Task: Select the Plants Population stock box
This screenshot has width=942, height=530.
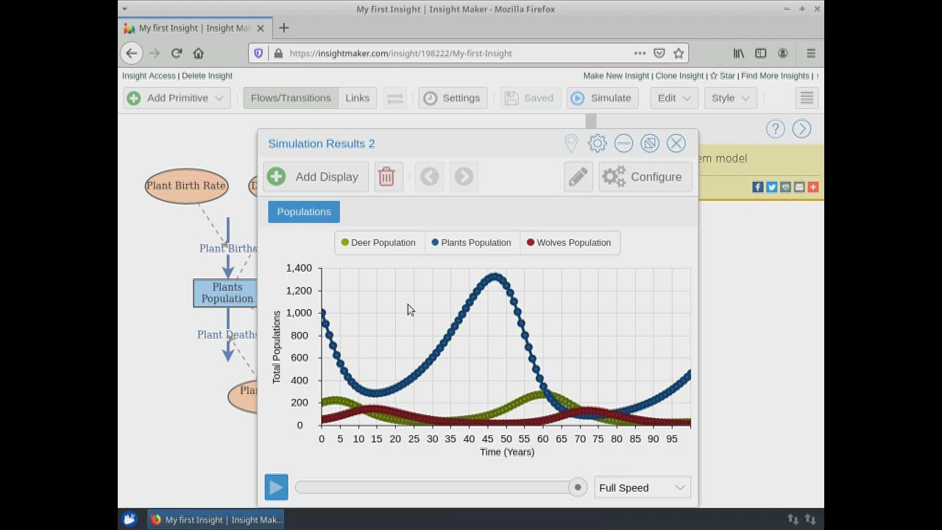Action: [x=225, y=293]
